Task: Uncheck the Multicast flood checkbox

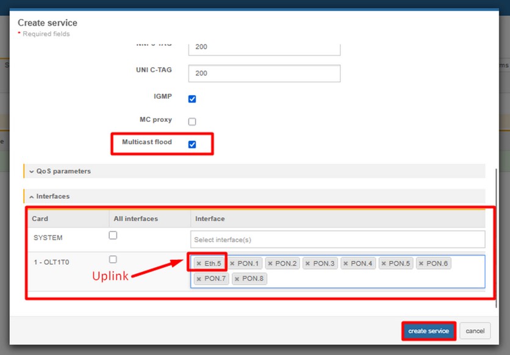Action: [192, 145]
